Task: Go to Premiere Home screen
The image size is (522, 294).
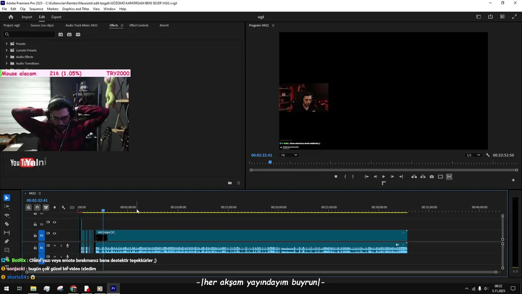Action: [11, 17]
